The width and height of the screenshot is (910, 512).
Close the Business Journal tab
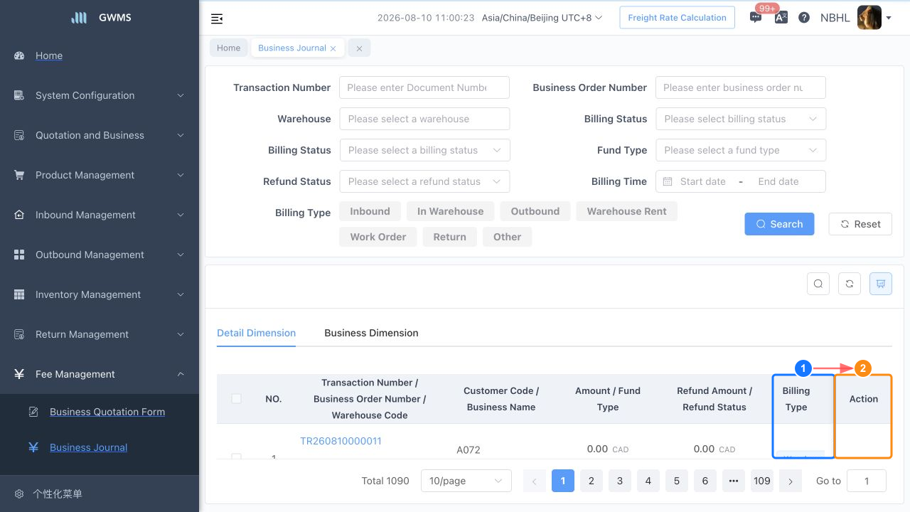click(333, 48)
